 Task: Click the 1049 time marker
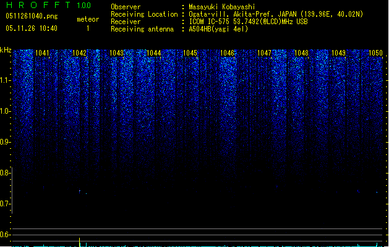(339, 53)
